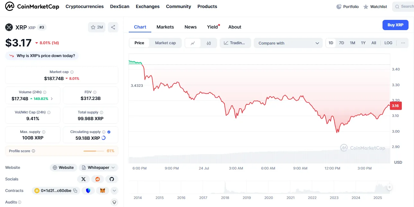Screen dimensions: 414x207
Task: Open the Compare with dropdown
Action: tap(288, 43)
